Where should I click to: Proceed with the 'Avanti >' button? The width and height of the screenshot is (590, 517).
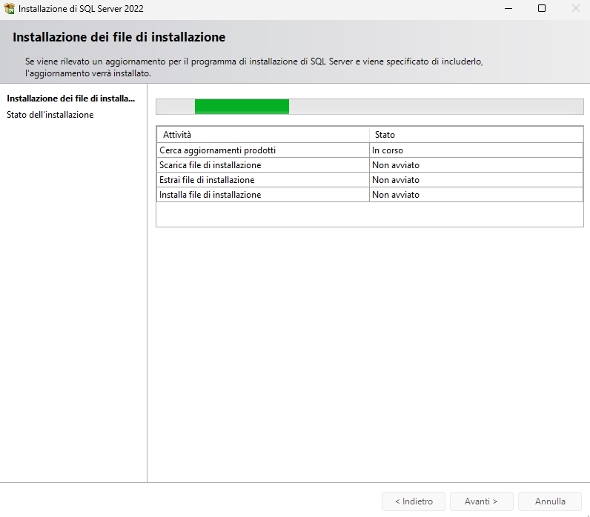coord(482,501)
